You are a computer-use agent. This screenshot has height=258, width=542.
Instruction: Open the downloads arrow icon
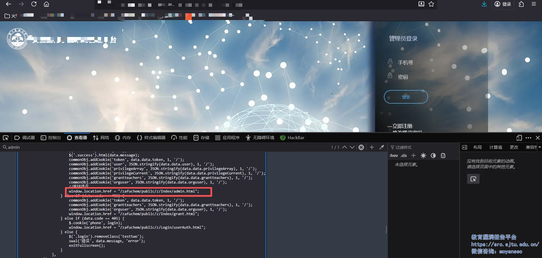click(x=484, y=4)
